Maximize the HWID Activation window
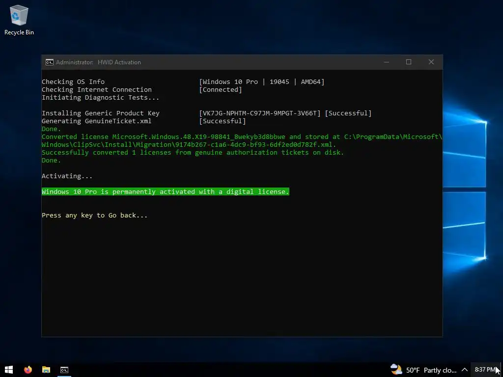Image resolution: width=503 pixels, height=377 pixels. (409, 62)
